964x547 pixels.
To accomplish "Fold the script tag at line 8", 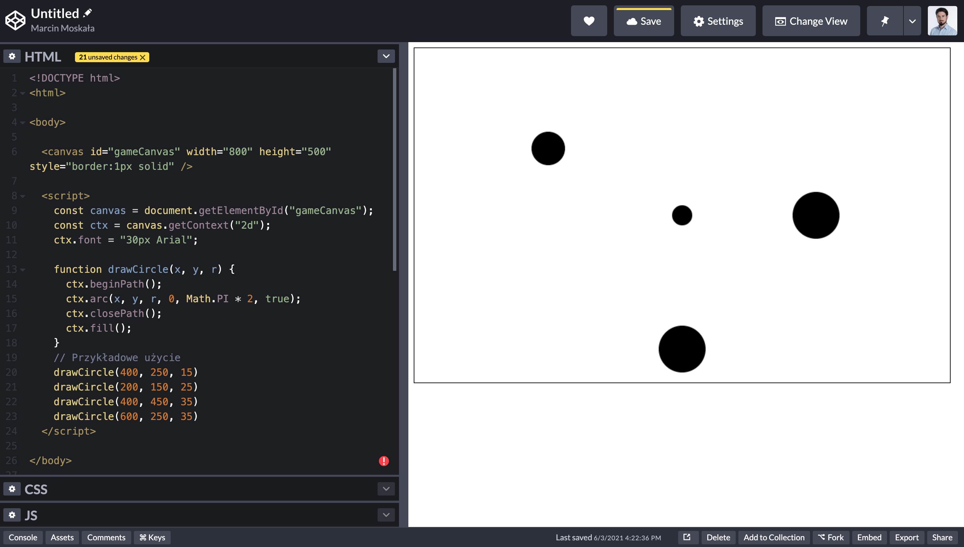I will coord(22,196).
